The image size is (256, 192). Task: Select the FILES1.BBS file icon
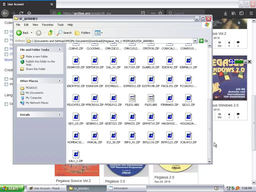click(x=132, y=98)
